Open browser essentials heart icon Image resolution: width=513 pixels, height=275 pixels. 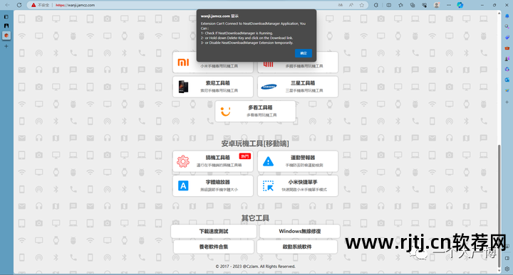point(425,5)
